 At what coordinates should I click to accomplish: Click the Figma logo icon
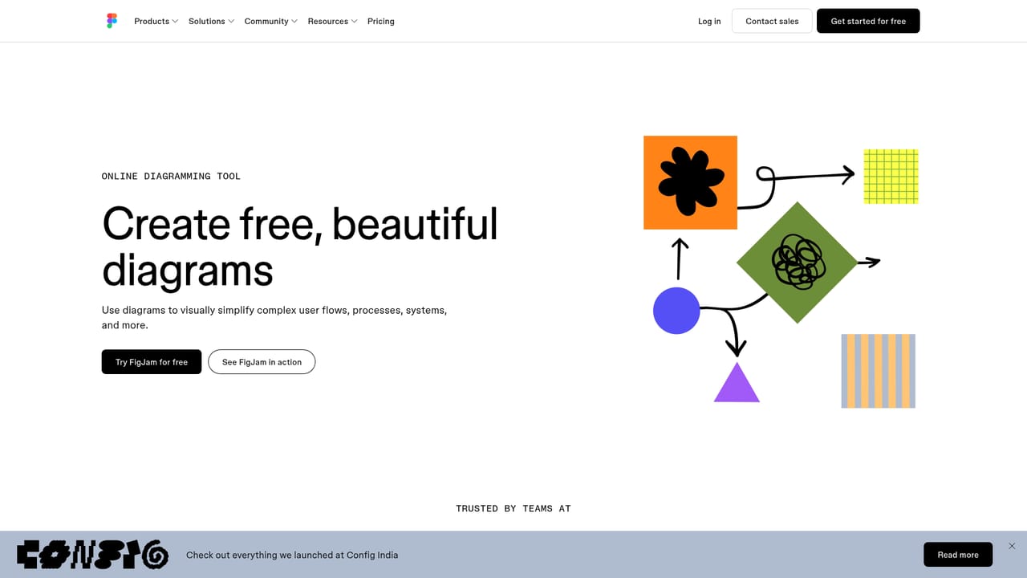[112, 21]
